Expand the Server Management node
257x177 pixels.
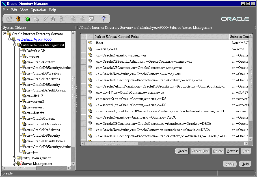click(x=14, y=163)
